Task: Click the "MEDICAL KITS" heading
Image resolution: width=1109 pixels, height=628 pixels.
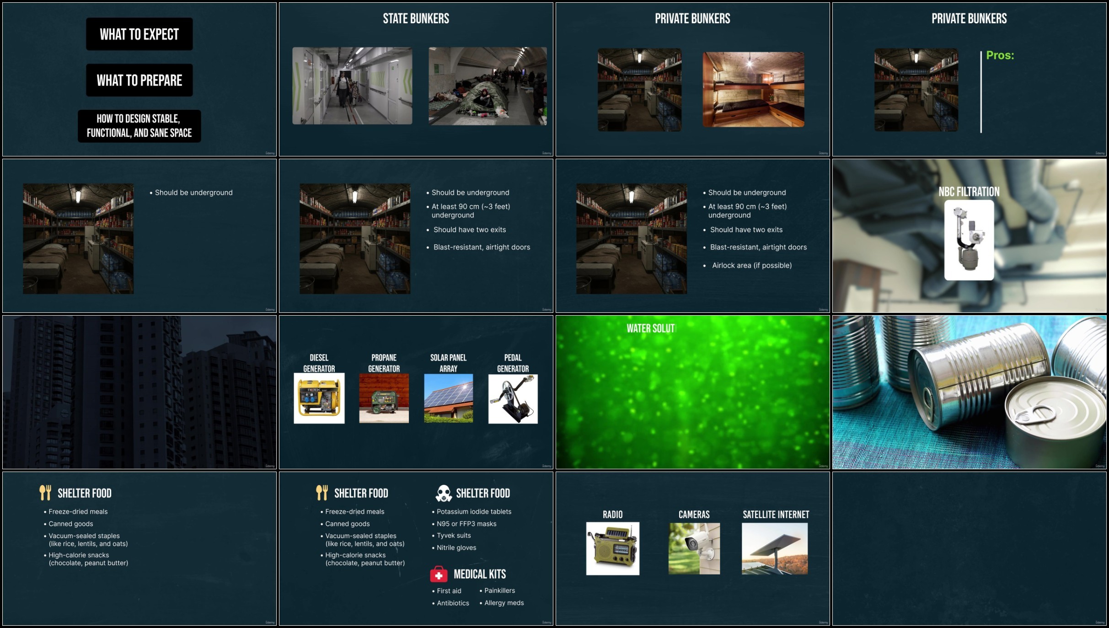Action: point(480,574)
